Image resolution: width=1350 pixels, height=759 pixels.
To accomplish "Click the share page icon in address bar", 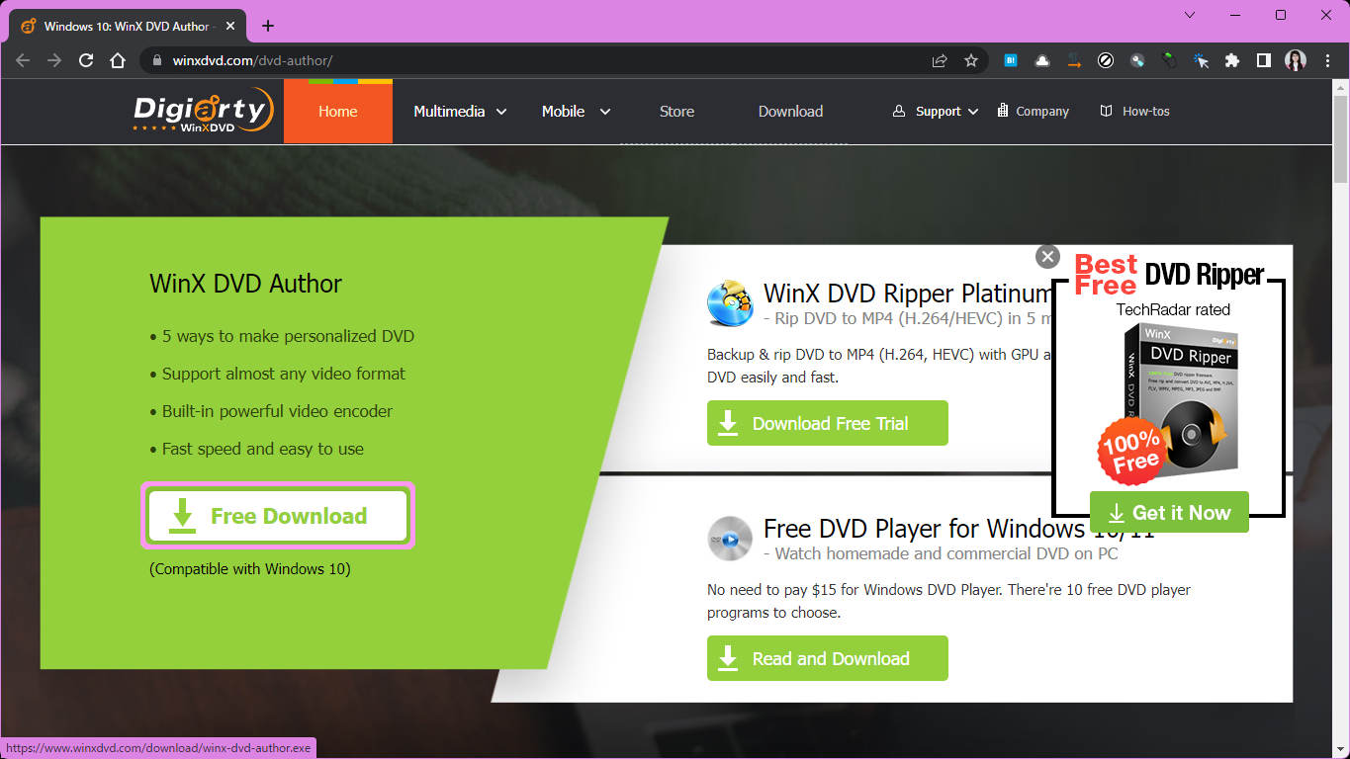I will [x=940, y=60].
